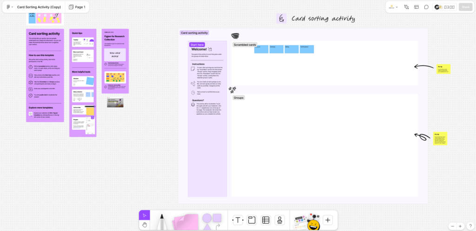Open the Page 1 pages selector
This screenshot has width=476, height=231.
coord(77,7)
